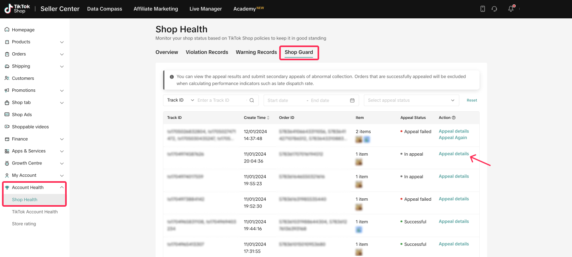The height and width of the screenshot is (257, 572).
Task: Sort by Create Time column arrows
Action: (268, 118)
